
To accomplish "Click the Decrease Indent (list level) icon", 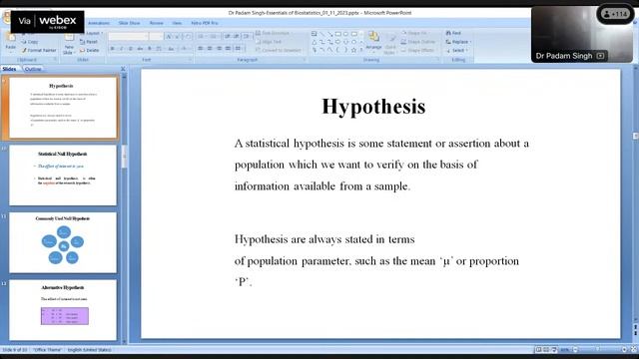I will (x=228, y=36).
